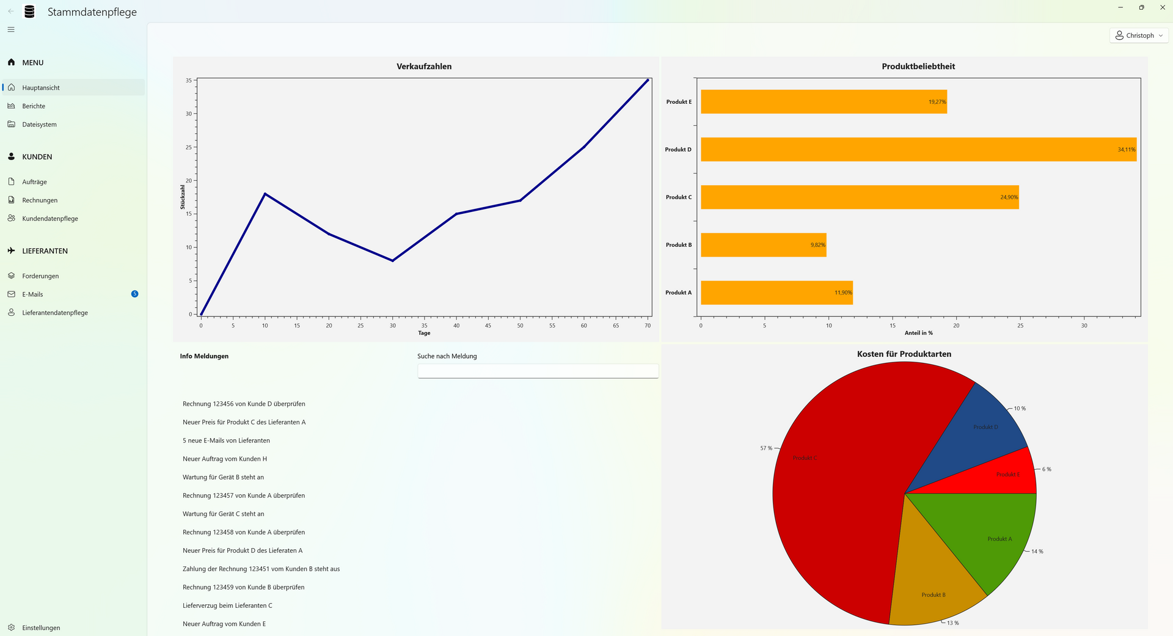Navigate to Lieferantendatenpflege
This screenshot has width=1173, height=636.
click(x=55, y=312)
